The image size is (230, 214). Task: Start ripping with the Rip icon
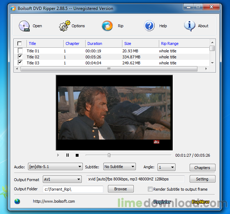point(107,26)
